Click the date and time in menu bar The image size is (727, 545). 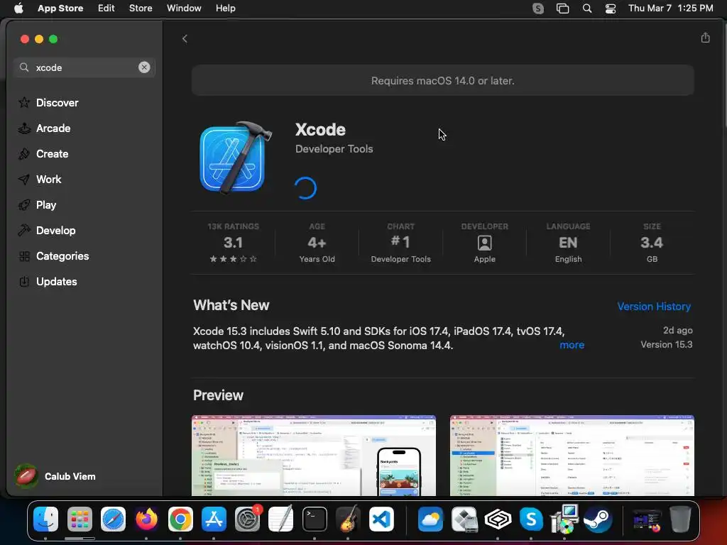coord(670,9)
